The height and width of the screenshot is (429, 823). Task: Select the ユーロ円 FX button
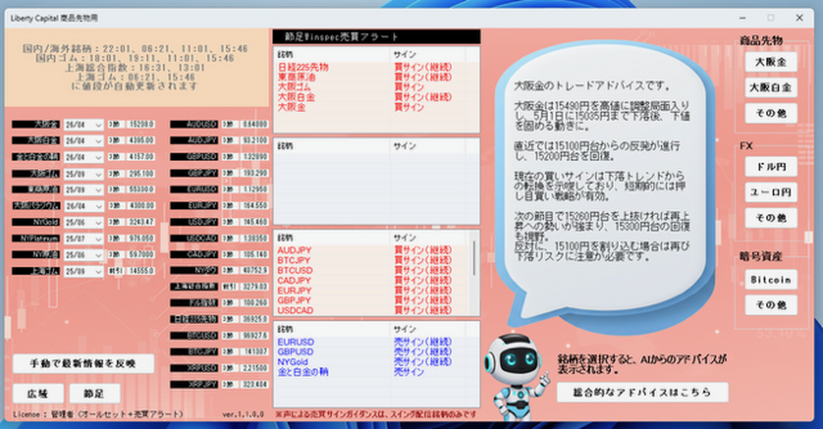coord(771,192)
